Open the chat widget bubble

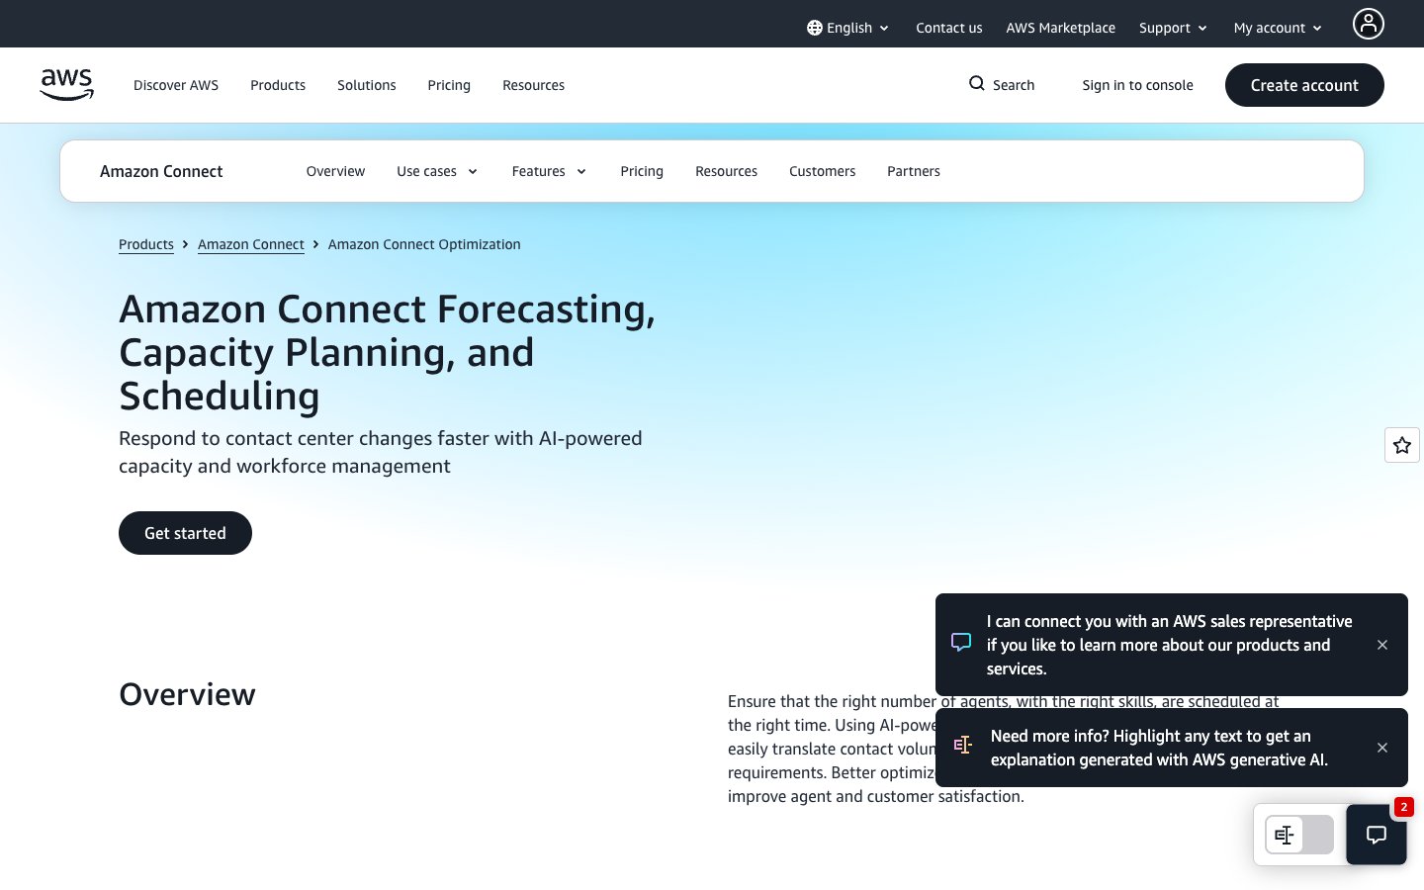(x=1377, y=835)
